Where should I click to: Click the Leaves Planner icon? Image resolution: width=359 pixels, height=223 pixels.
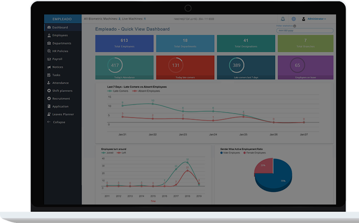(49, 114)
